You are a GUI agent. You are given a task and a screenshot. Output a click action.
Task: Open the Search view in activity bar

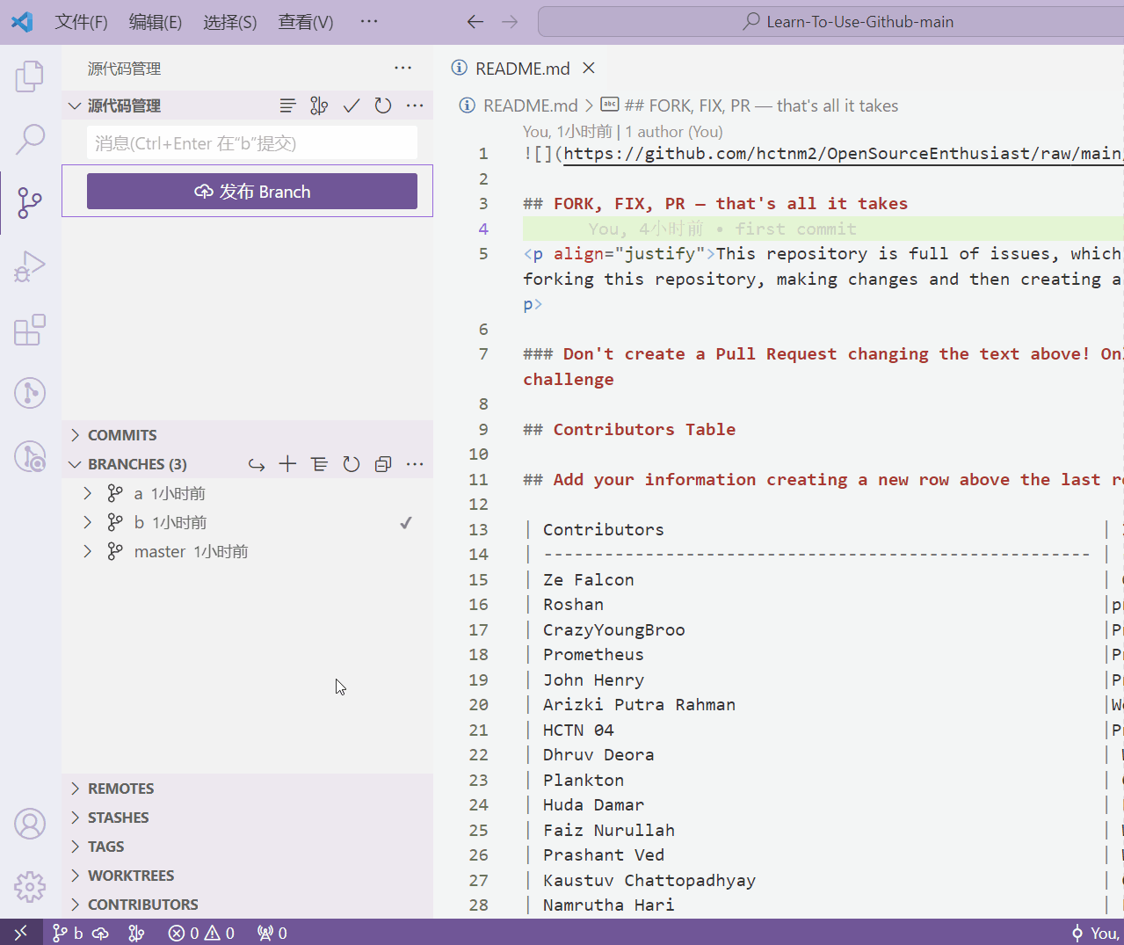click(30, 138)
